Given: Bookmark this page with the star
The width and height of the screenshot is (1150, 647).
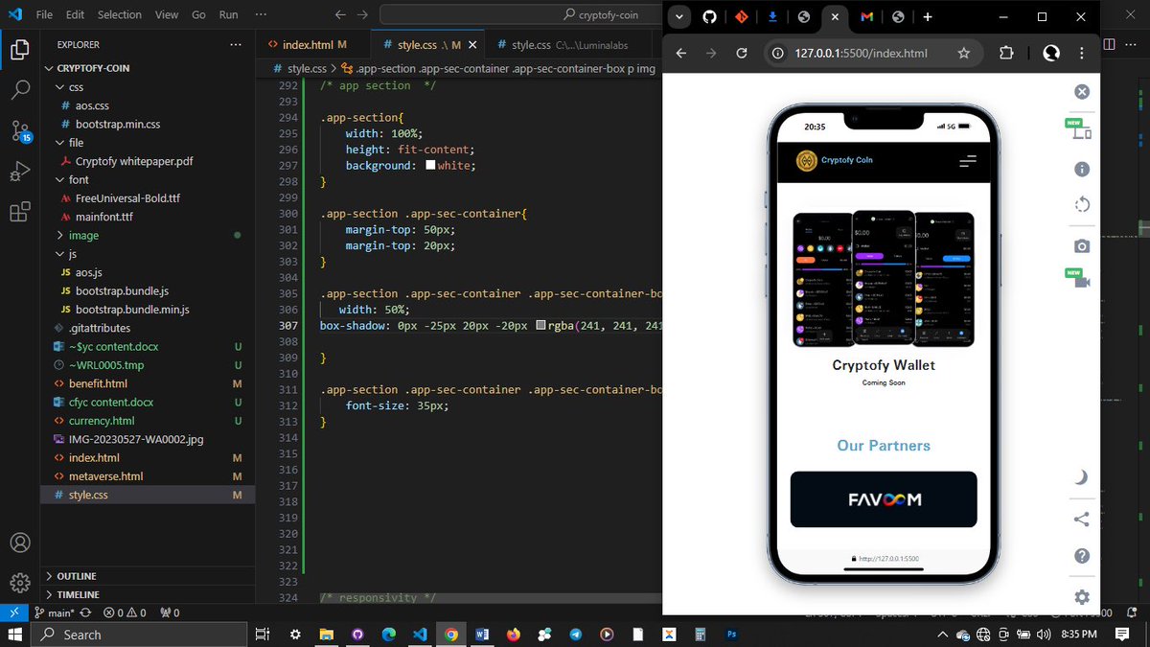Looking at the screenshot, I should point(964,54).
